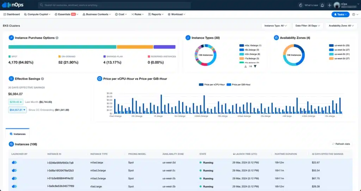Click the Instance Purchase Options info icon
Screen dimensions: 361x191
(x=57, y=38)
